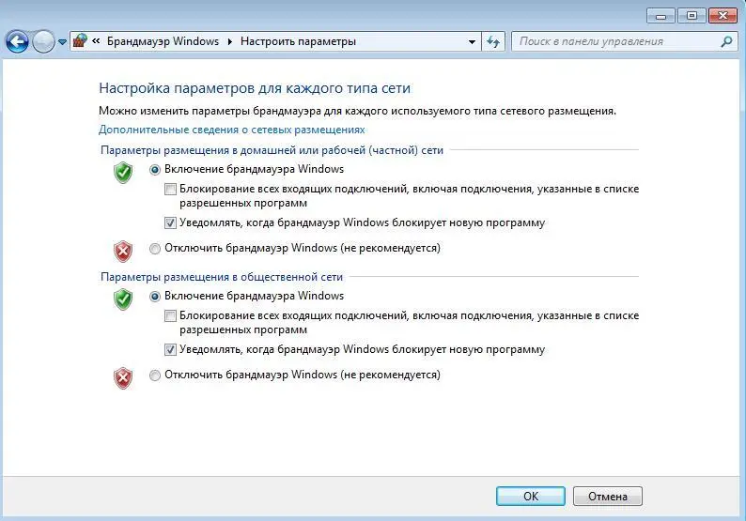This screenshot has width=746, height=521.
Task: Open the recent pages dropdown next to Forward
Action: (63, 42)
